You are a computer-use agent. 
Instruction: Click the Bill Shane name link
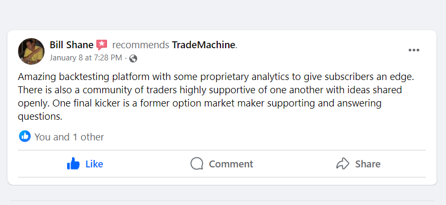click(x=72, y=45)
